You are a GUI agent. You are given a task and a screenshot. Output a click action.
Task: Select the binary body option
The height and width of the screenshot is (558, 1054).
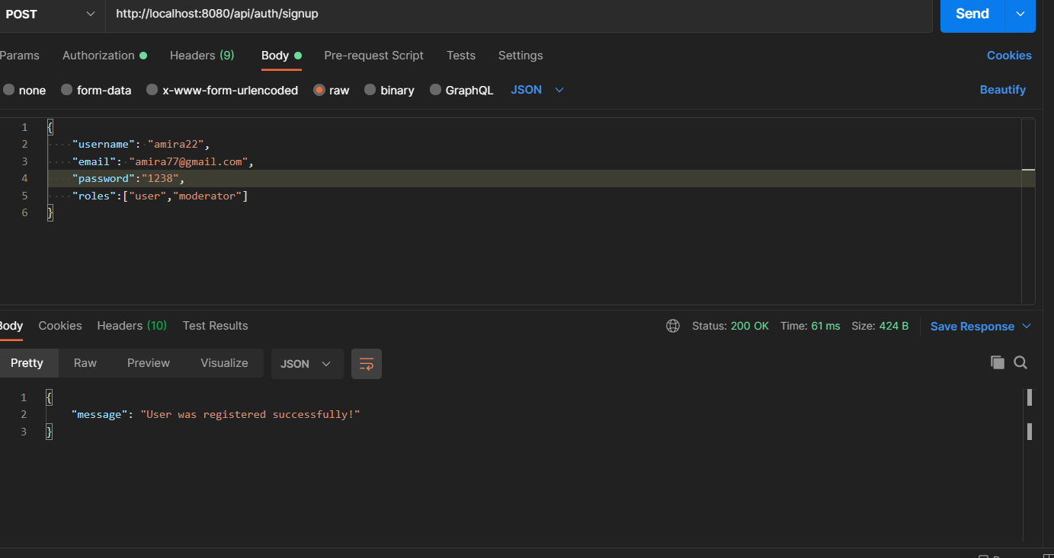click(389, 90)
